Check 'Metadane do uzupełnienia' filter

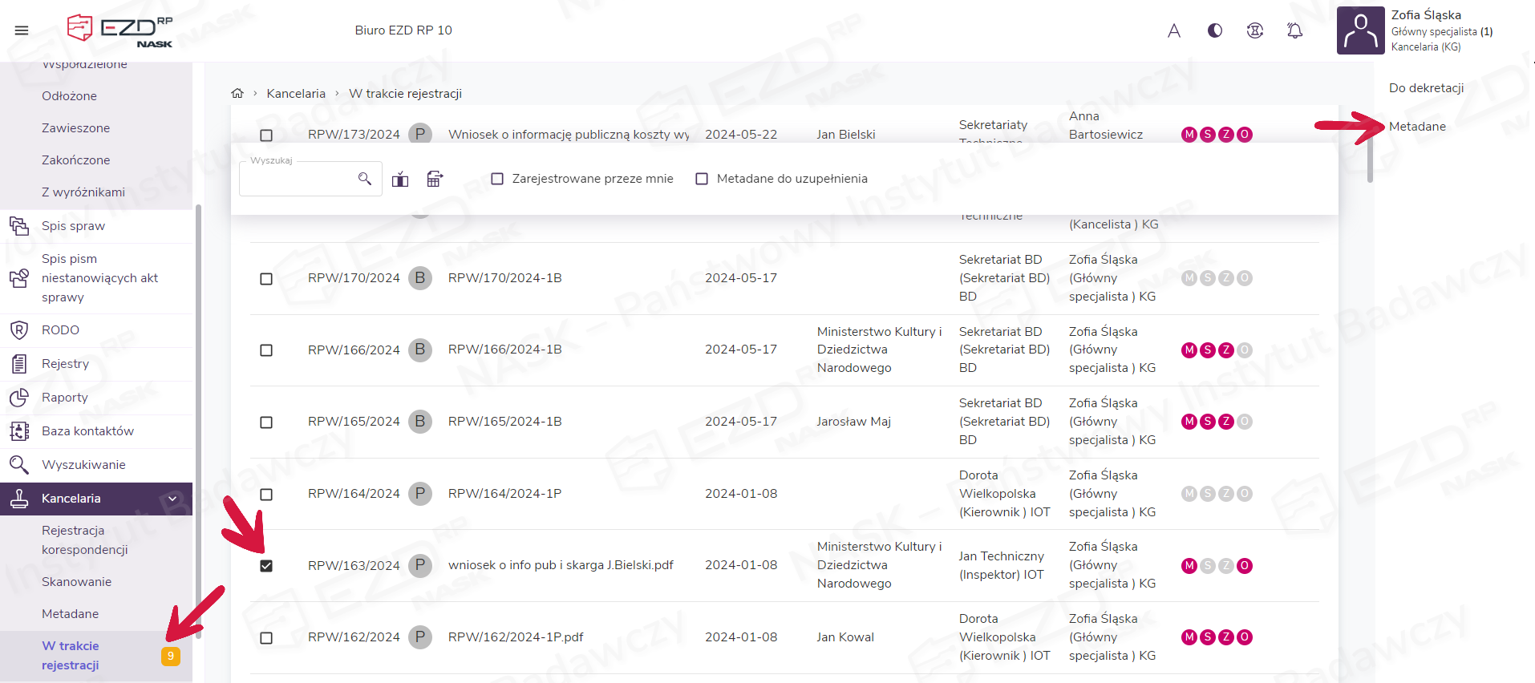point(702,179)
